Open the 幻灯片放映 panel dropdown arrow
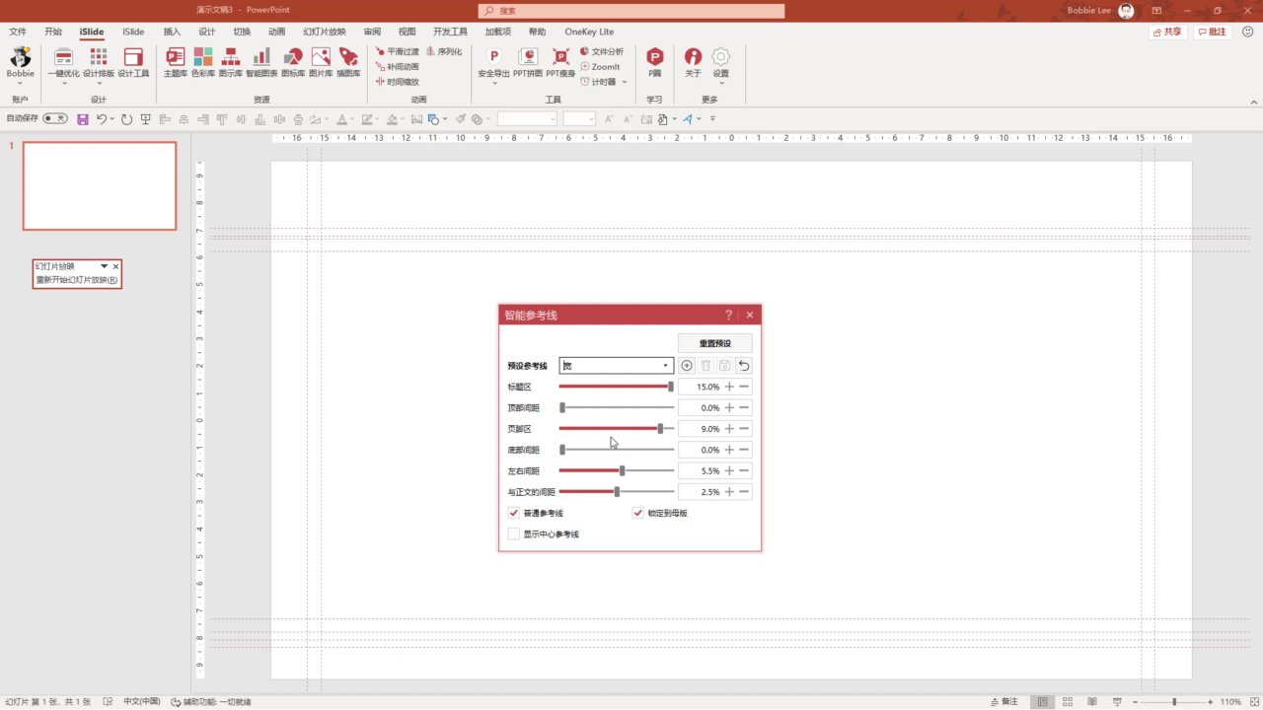The width and height of the screenshot is (1263, 710). 104,266
